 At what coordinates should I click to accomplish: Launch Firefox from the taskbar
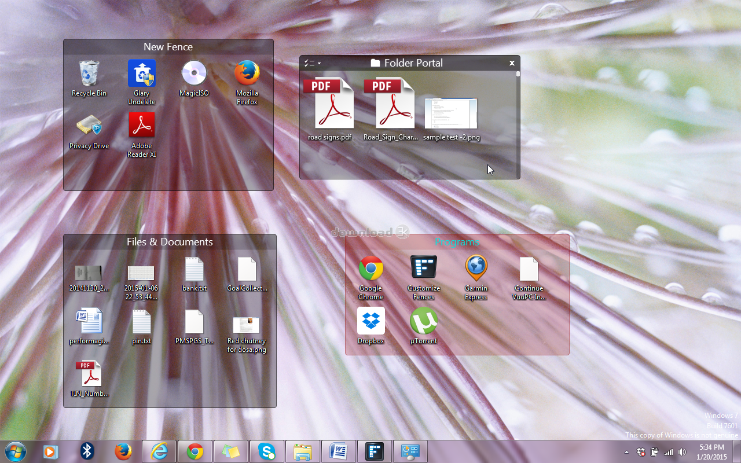[x=123, y=451]
